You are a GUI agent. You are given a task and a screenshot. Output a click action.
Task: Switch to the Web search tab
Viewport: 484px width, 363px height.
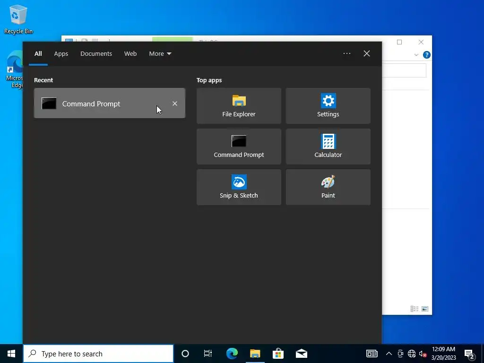click(x=130, y=54)
